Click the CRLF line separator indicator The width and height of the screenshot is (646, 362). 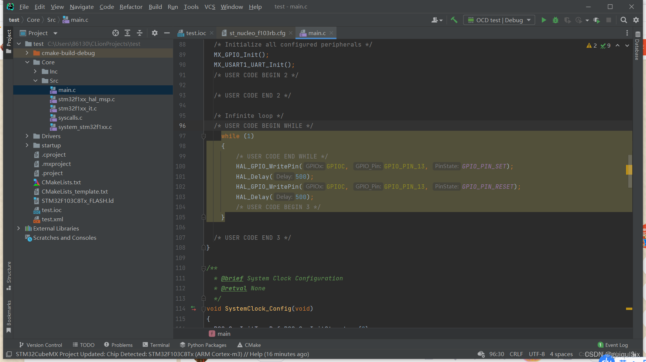coord(516,354)
